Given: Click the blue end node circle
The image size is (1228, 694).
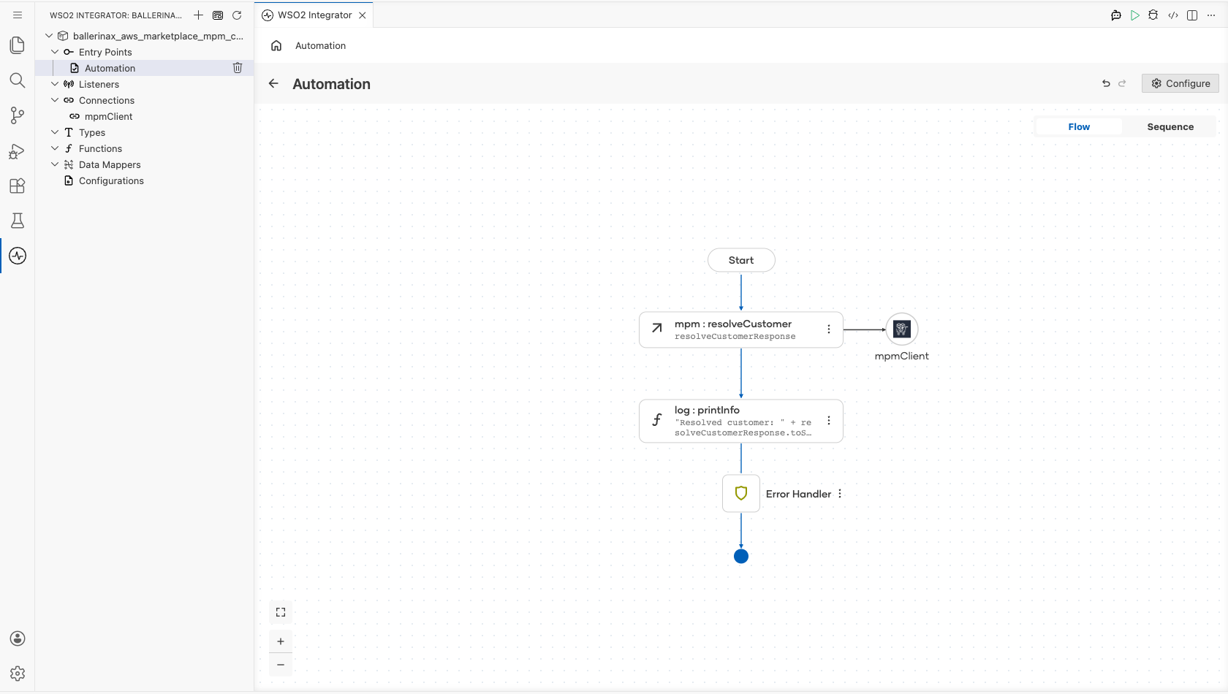Looking at the screenshot, I should point(741,557).
